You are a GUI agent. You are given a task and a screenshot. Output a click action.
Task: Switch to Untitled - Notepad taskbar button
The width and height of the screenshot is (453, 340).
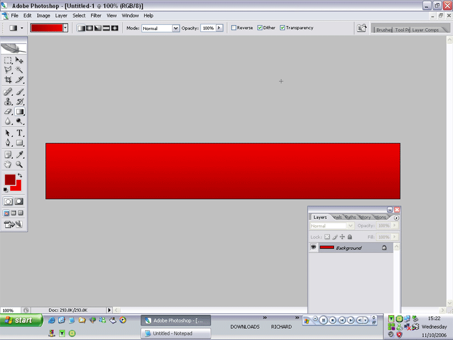click(176, 333)
